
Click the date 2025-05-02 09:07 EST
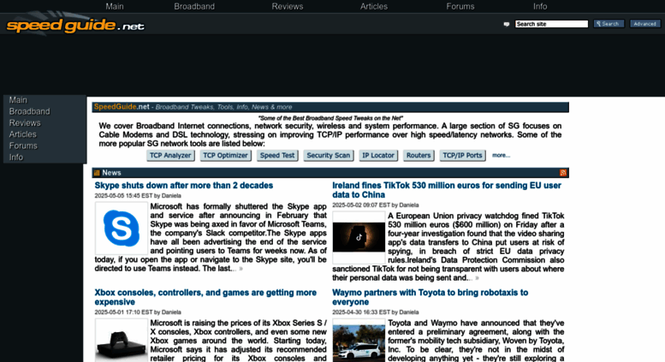361,205
